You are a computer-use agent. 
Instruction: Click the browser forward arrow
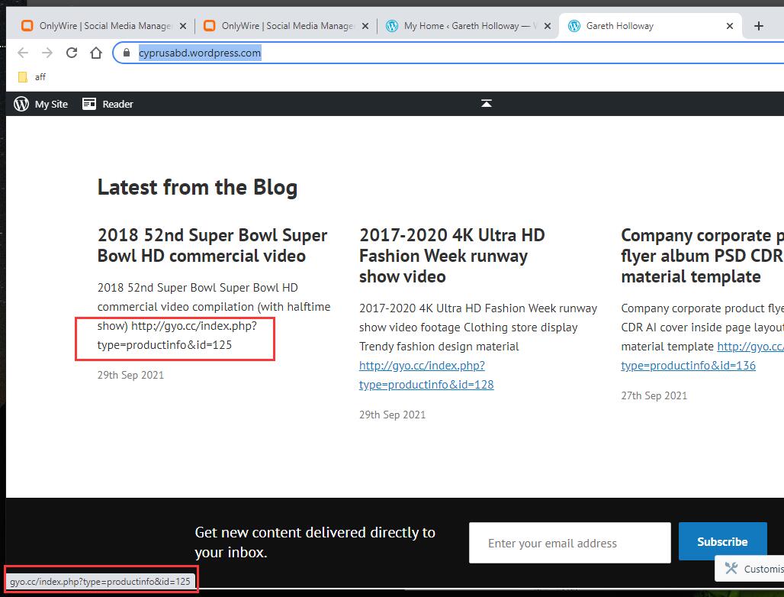point(47,53)
